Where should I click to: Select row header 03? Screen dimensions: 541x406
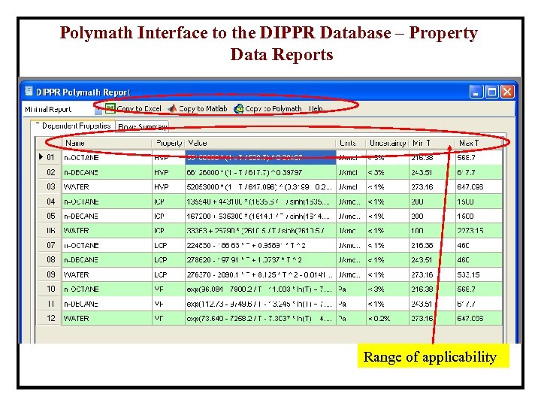(x=49, y=186)
